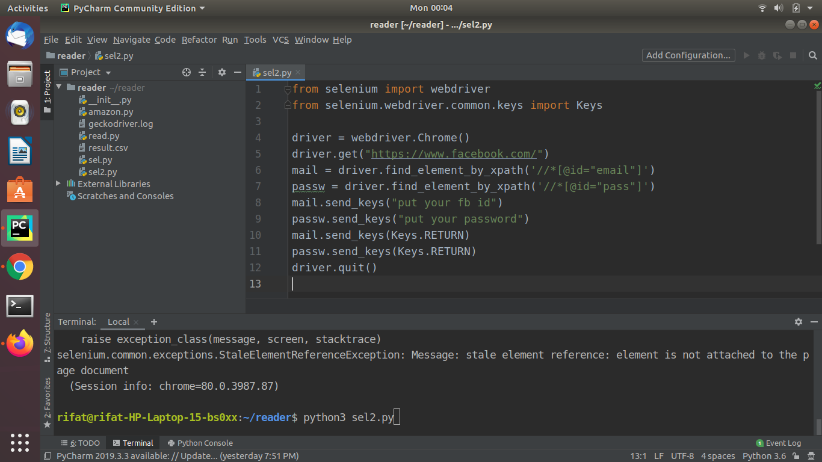This screenshot has width=822, height=462.
Task: Launch Rhythmbox from the dock
Action: [x=20, y=112]
